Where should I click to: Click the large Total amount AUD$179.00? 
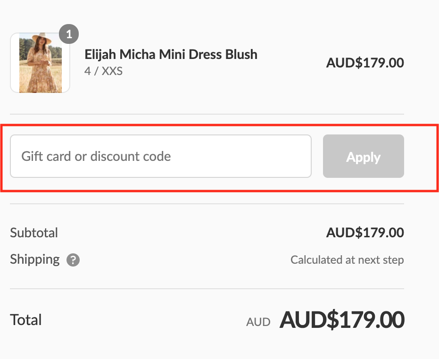pos(342,320)
